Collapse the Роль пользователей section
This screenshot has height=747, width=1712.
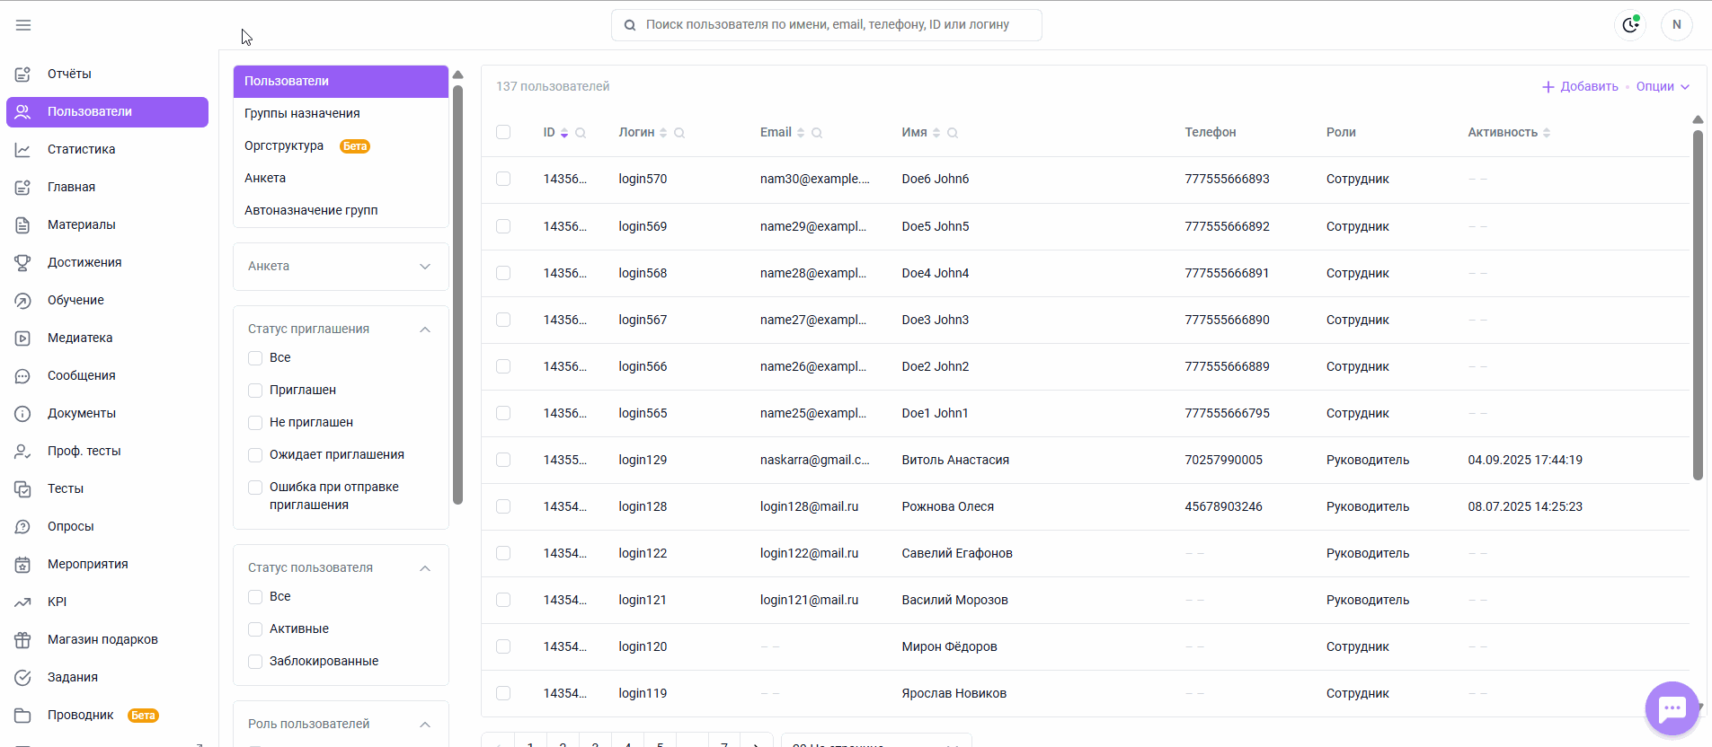[x=425, y=725]
